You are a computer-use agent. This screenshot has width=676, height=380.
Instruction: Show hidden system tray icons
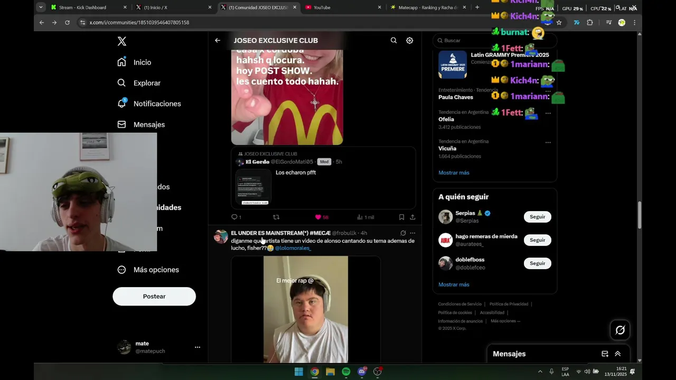[x=540, y=372]
